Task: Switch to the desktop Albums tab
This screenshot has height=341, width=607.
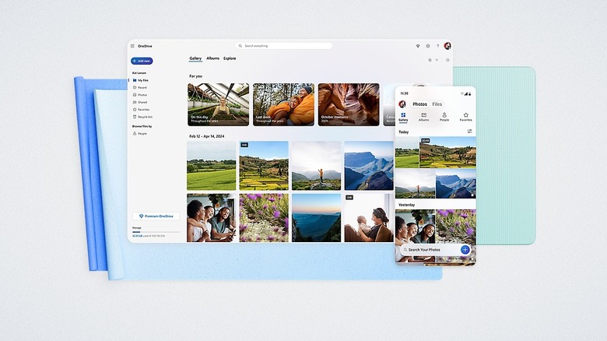Action: coord(213,58)
